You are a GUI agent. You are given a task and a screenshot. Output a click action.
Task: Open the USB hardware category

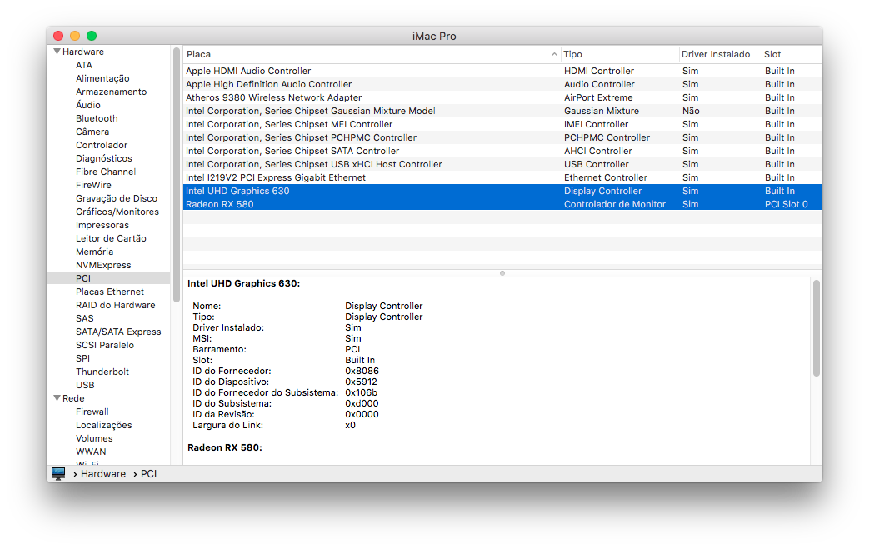pos(85,385)
